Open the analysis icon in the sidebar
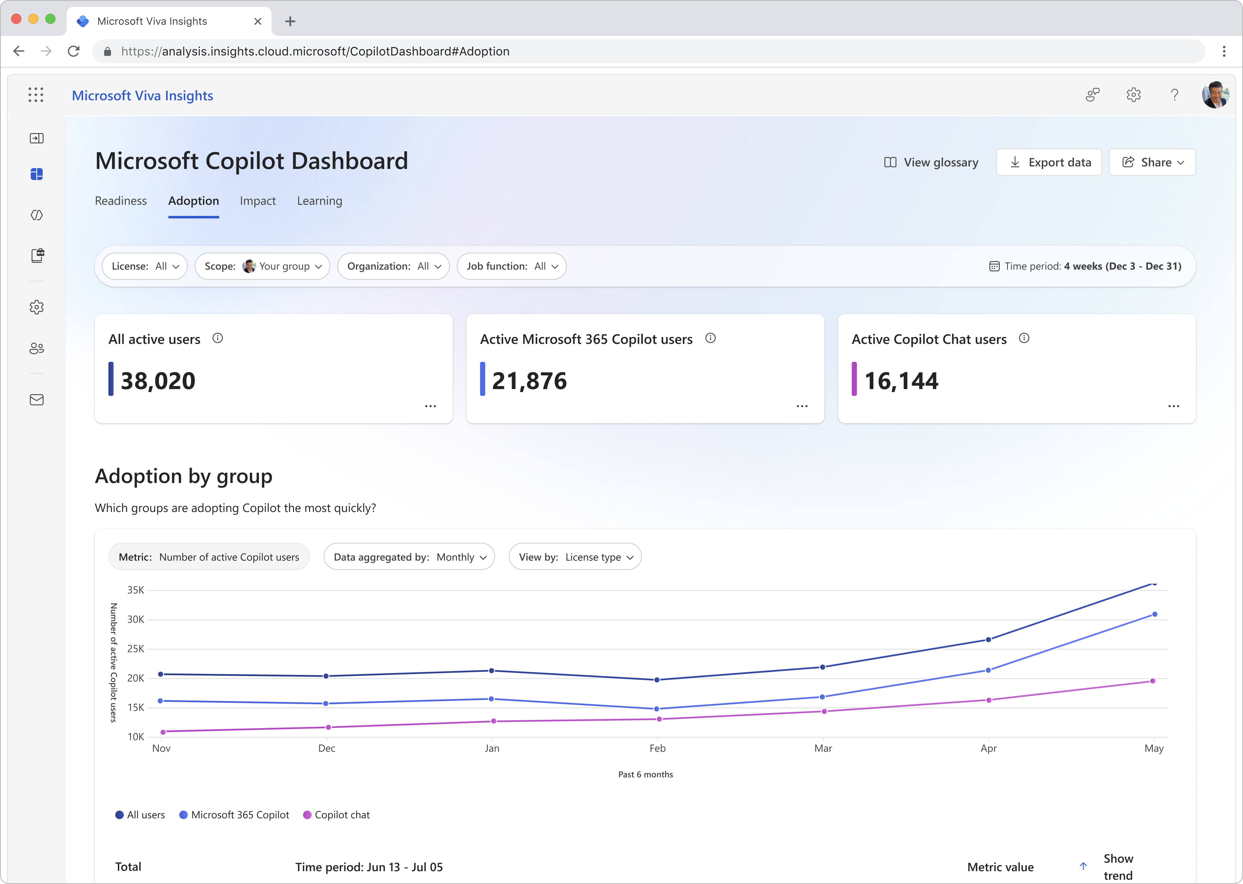The width and height of the screenshot is (1243, 884). [36, 215]
